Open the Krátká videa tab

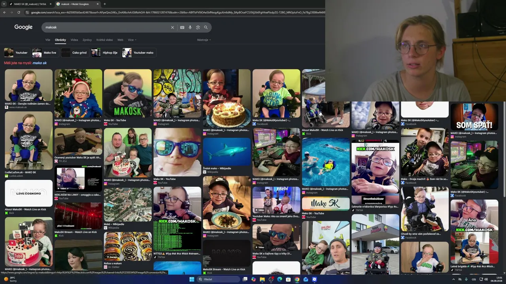pyautogui.click(x=104, y=40)
